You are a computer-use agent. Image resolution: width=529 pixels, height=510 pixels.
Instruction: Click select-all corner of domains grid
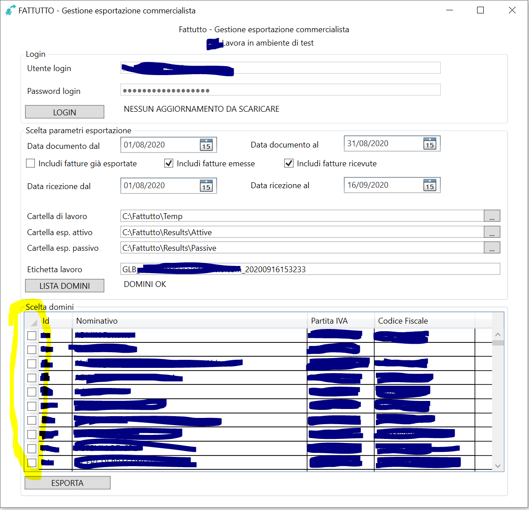tap(32, 320)
